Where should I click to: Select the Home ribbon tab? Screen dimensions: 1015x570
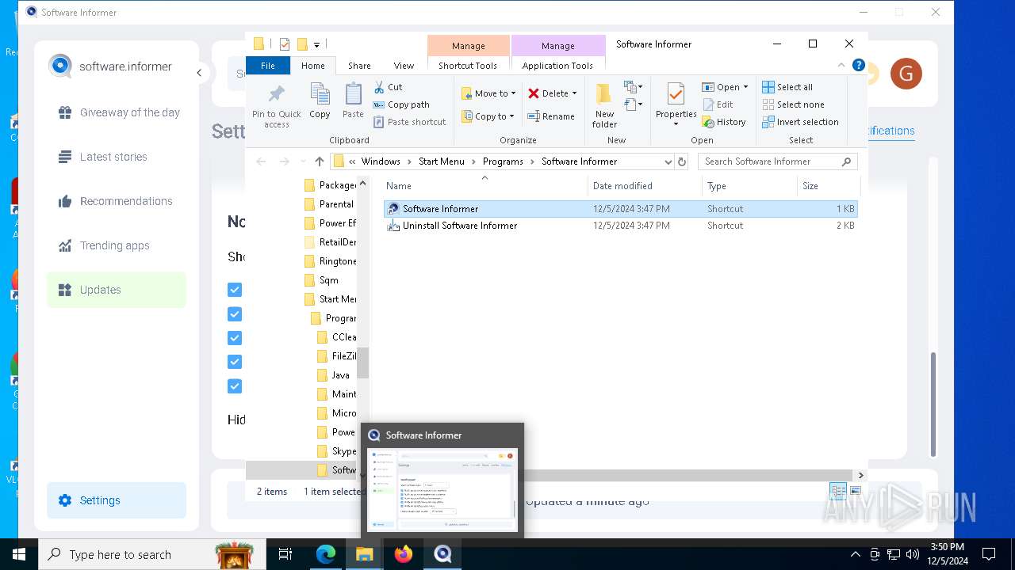[x=313, y=66]
